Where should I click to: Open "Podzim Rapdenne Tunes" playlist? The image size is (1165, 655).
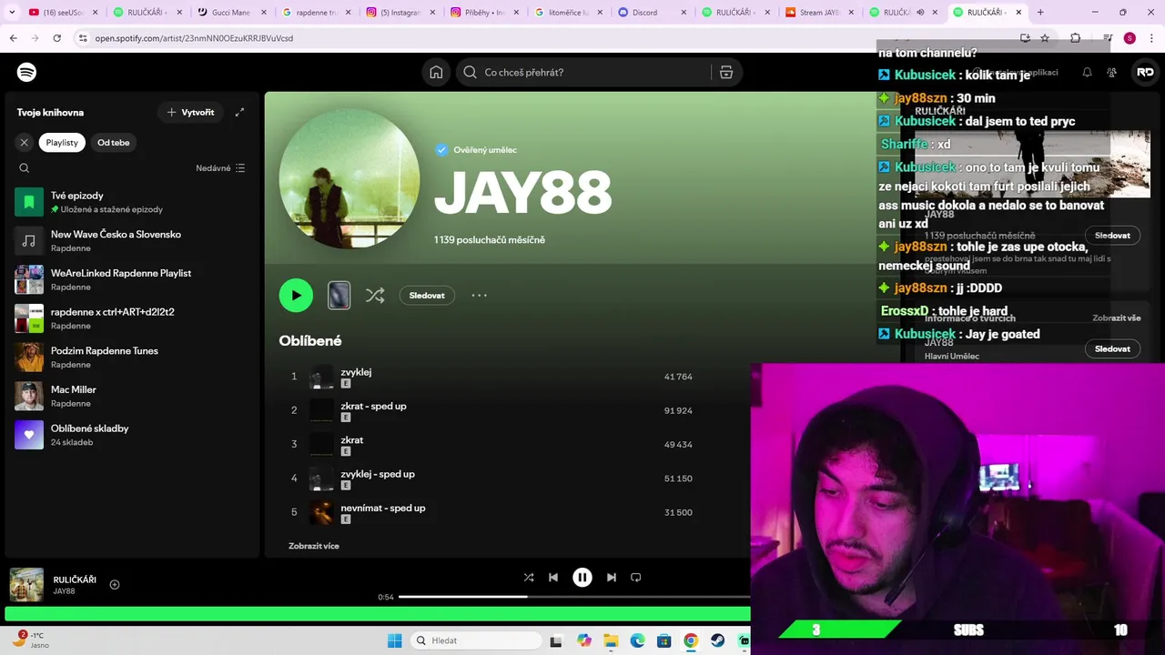[131, 357]
